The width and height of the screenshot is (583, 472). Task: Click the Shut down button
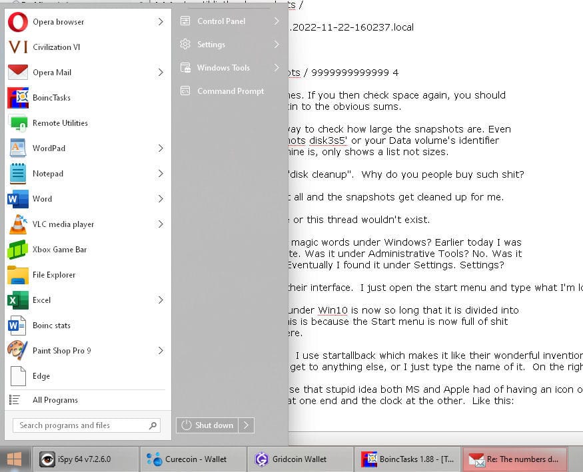[x=207, y=425]
